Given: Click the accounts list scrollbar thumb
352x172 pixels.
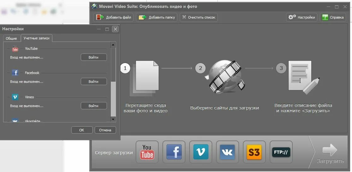Looking at the screenshot, I should coord(113,65).
